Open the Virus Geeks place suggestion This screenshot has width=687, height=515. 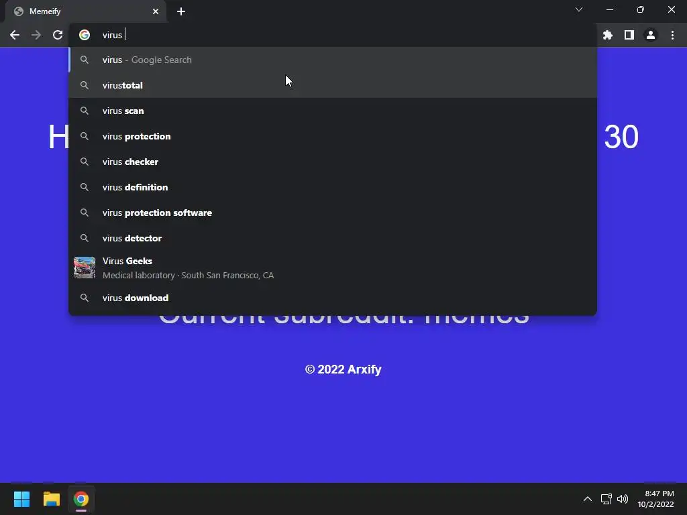[x=333, y=268]
